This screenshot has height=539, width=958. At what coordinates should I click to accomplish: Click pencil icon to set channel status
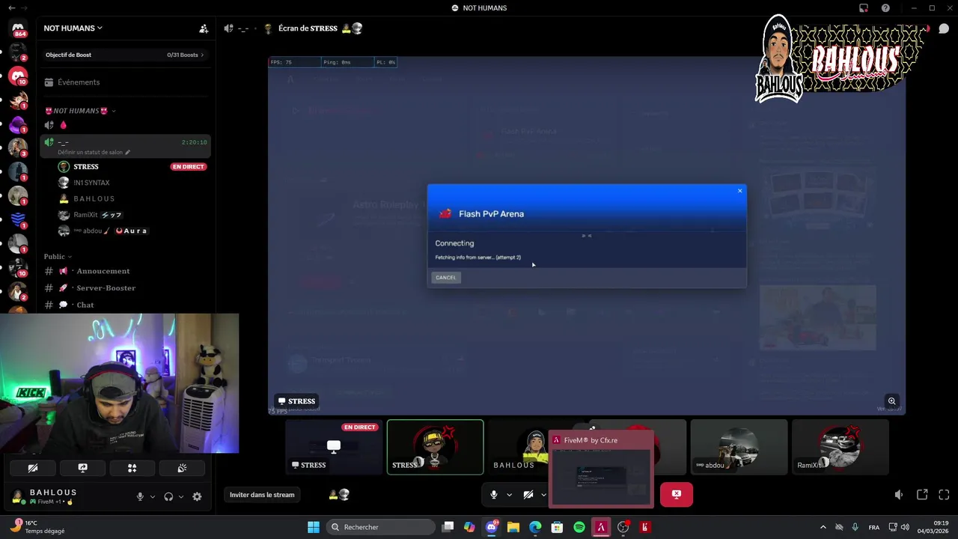tap(127, 152)
